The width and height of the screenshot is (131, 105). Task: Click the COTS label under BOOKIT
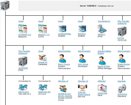(41, 37)
